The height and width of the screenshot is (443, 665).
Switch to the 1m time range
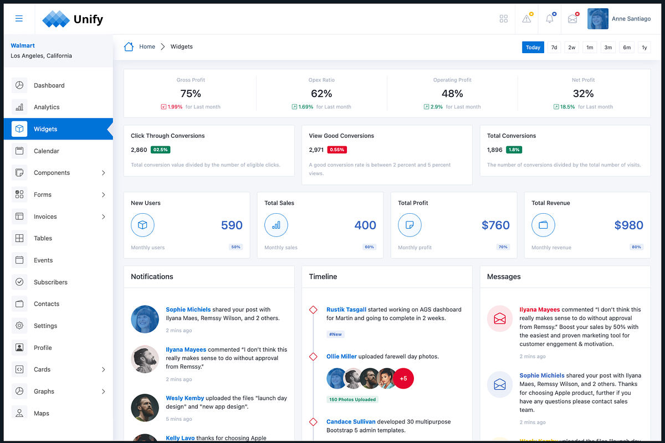(590, 48)
